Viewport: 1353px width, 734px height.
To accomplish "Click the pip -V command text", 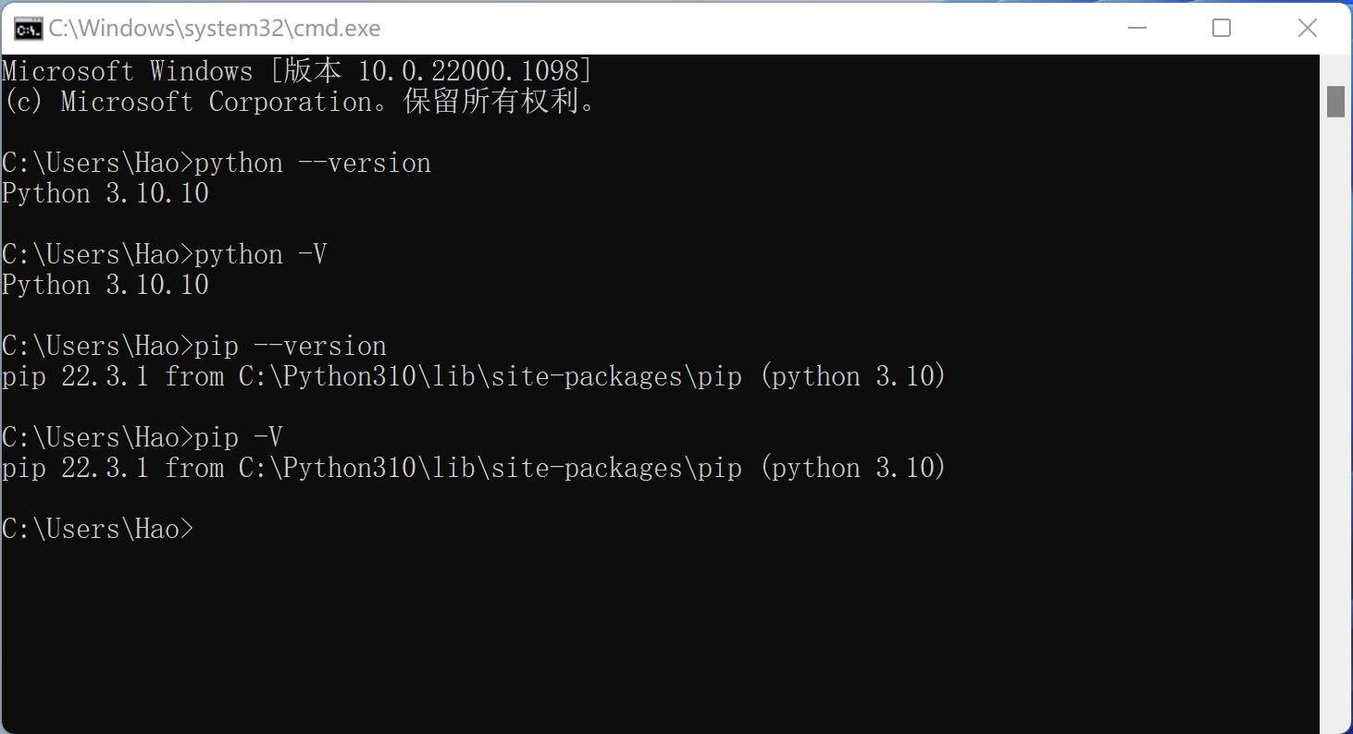I will (x=241, y=436).
